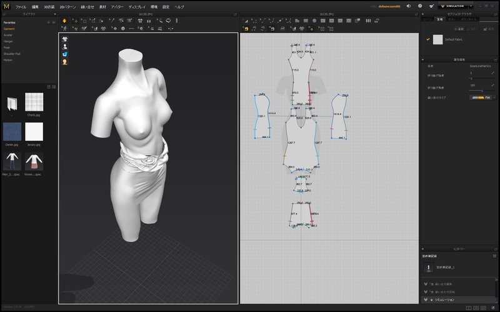Click the speaker announcement icon in top bar
The height and width of the screenshot is (312, 500).
[408, 6]
